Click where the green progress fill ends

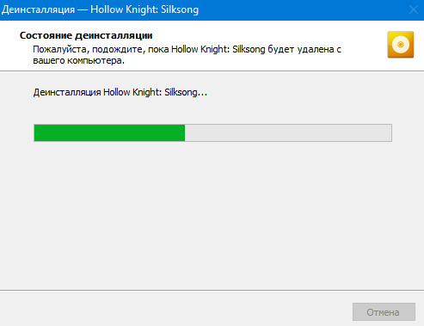point(185,133)
